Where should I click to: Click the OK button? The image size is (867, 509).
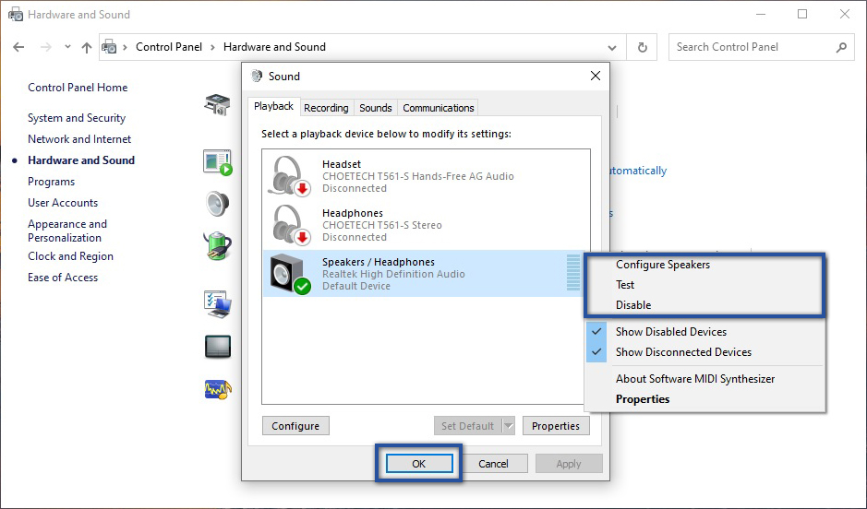[x=419, y=464]
